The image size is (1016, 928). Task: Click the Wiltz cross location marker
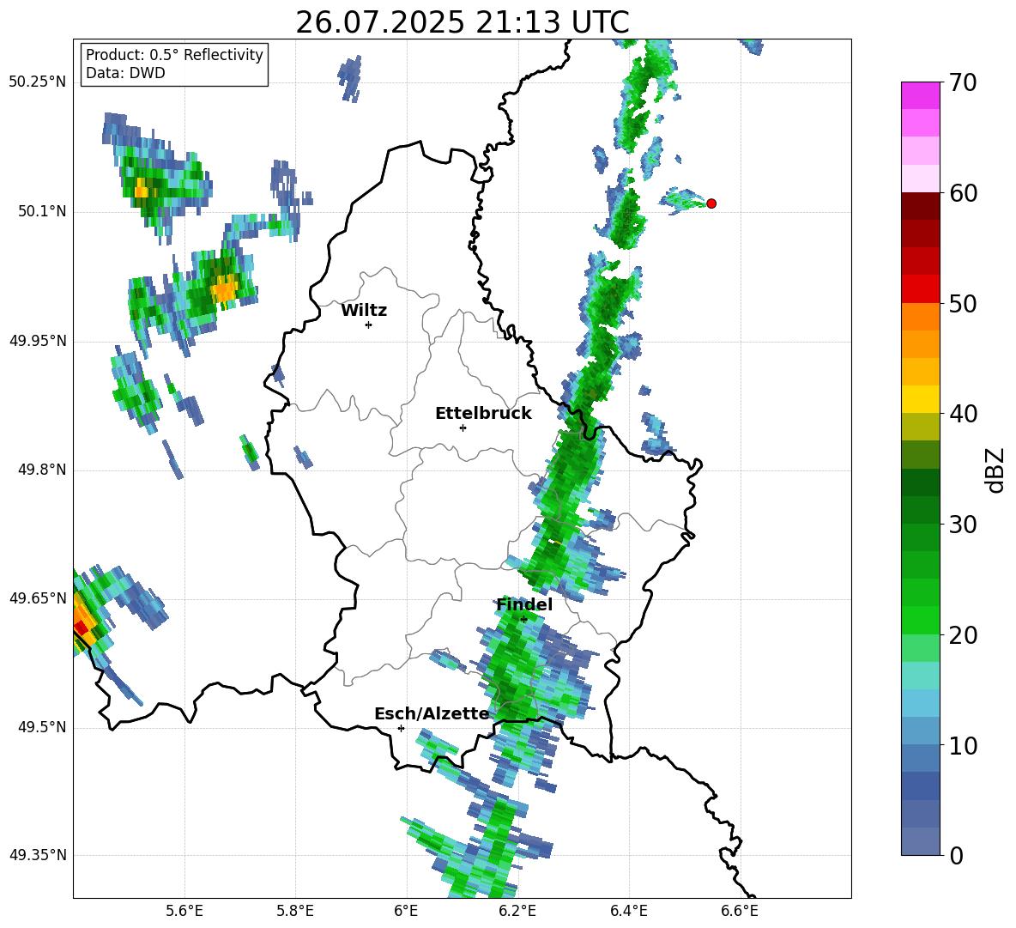tap(369, 324)
